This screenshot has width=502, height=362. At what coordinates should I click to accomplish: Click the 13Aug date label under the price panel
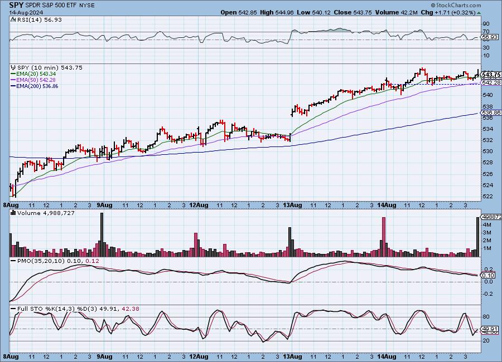(293, 206)
